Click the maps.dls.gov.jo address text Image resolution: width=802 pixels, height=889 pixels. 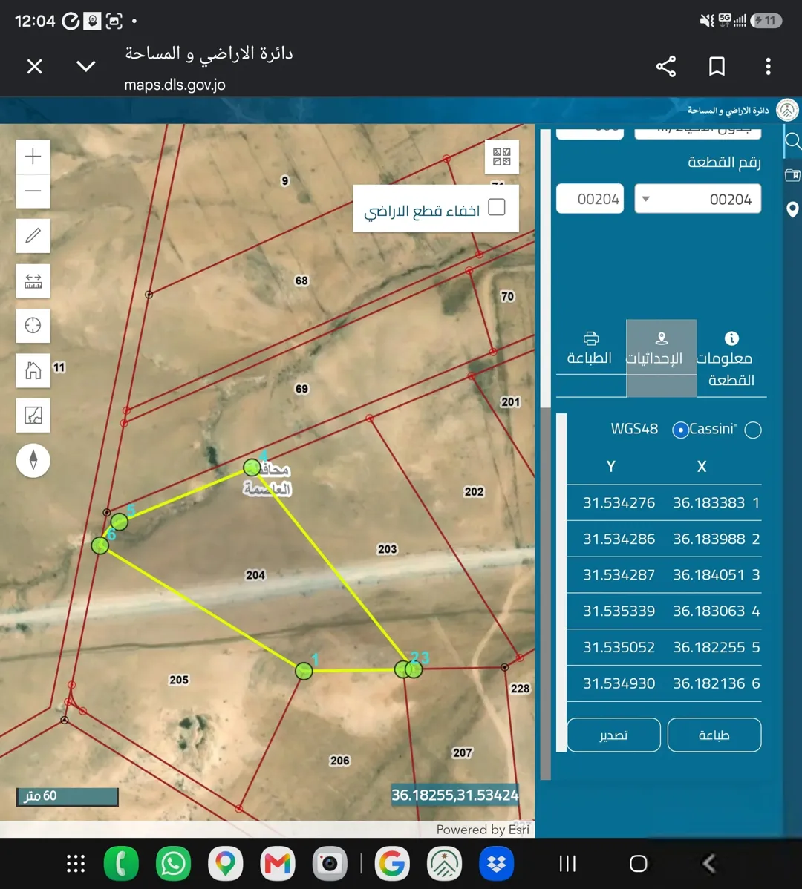[175, 85]
